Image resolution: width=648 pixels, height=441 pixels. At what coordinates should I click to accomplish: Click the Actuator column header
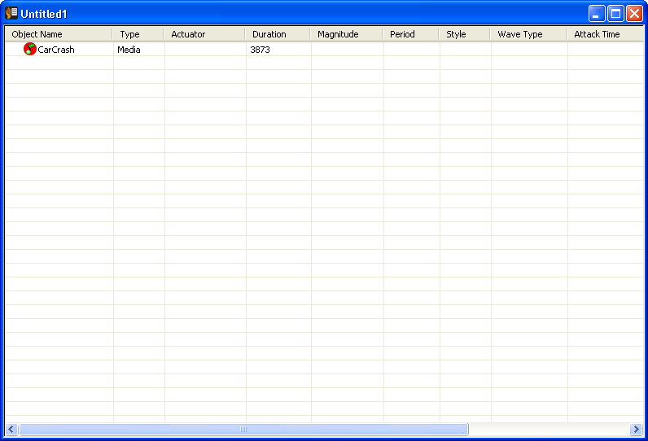pos(204,34)
